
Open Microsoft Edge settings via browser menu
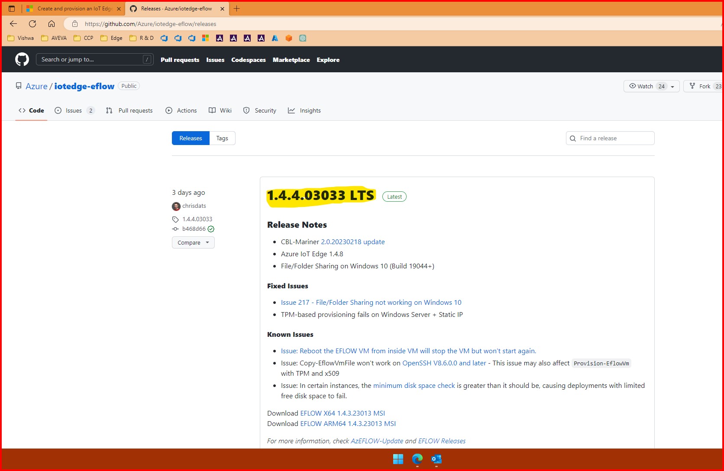pos(721,24)
